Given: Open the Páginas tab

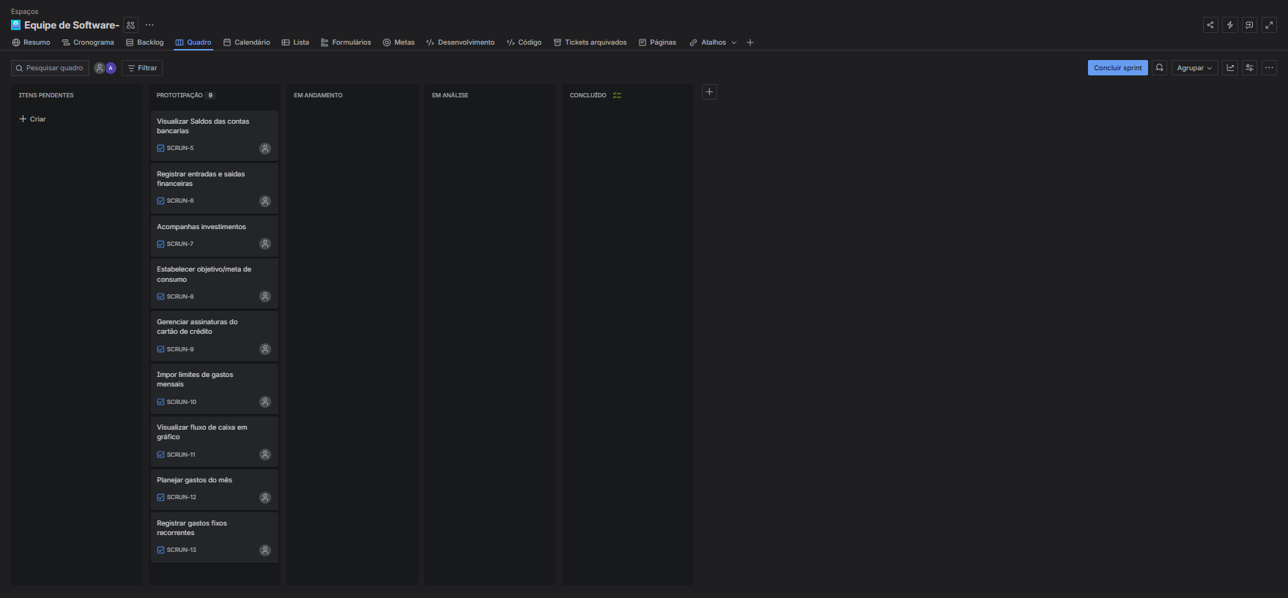Looking at the screenshot, I should (657, 42).
